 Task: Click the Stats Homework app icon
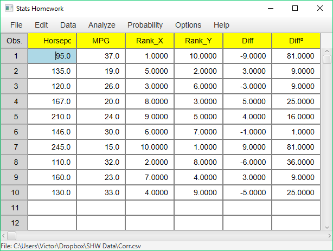9,9
